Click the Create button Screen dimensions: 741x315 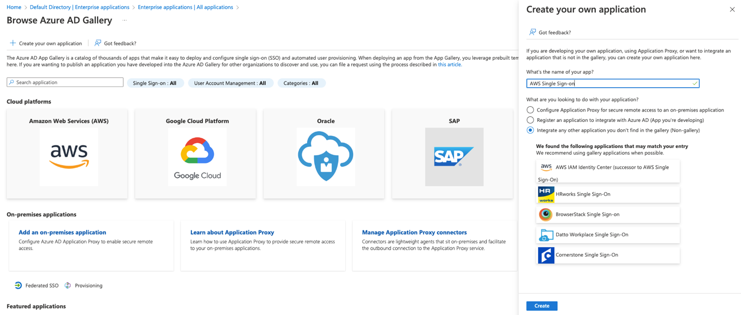[541, 306]
